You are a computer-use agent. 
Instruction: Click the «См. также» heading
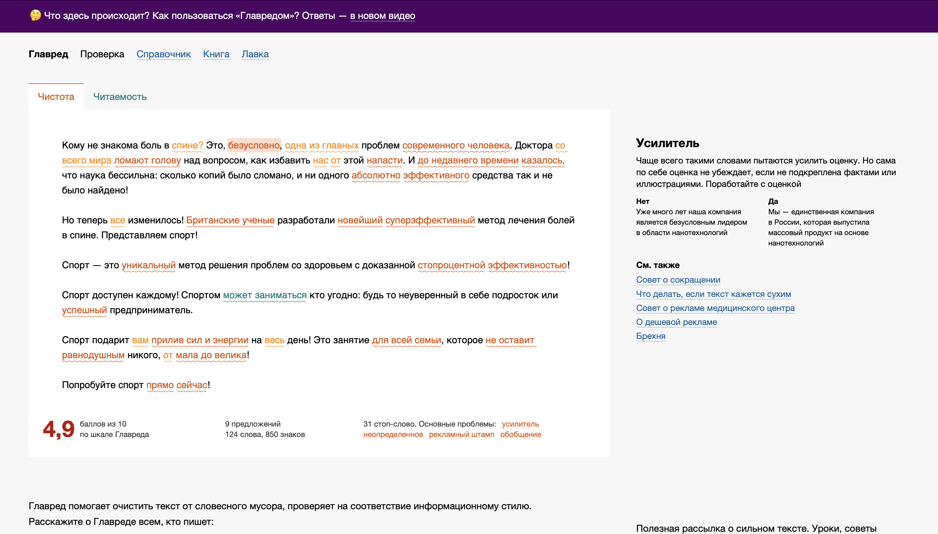[x=658, y=265]
